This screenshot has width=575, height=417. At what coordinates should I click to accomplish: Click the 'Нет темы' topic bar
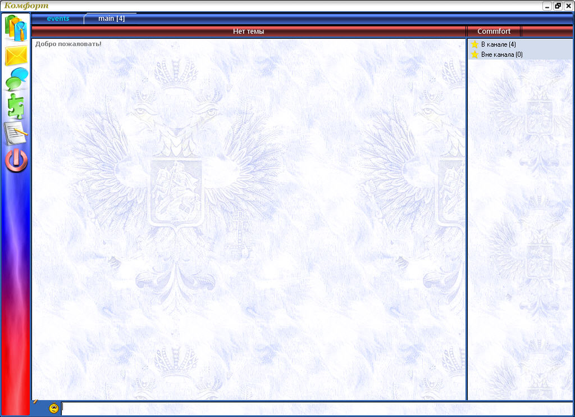[x=249, y=31]
